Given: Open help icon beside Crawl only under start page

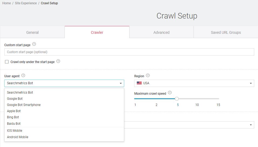Looking at the screenshot, I should pos(58,61).
